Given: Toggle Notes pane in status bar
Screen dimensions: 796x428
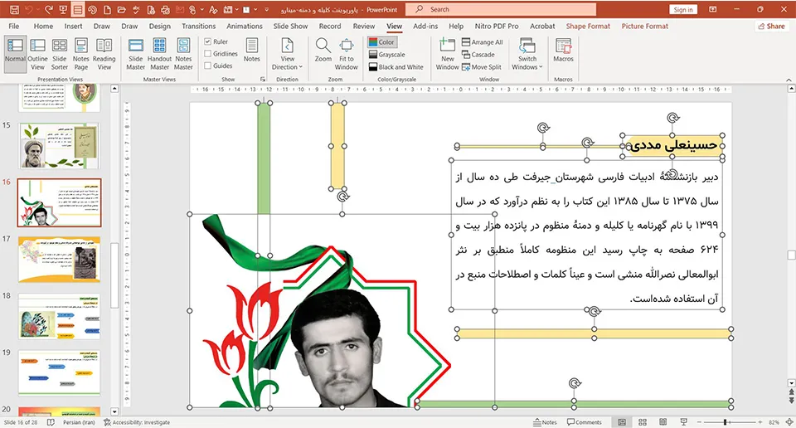Looking at the screenshot, I should 546,422.
